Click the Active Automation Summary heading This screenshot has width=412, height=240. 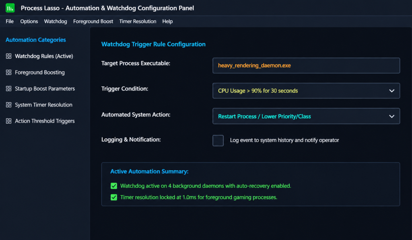[149, 172]
